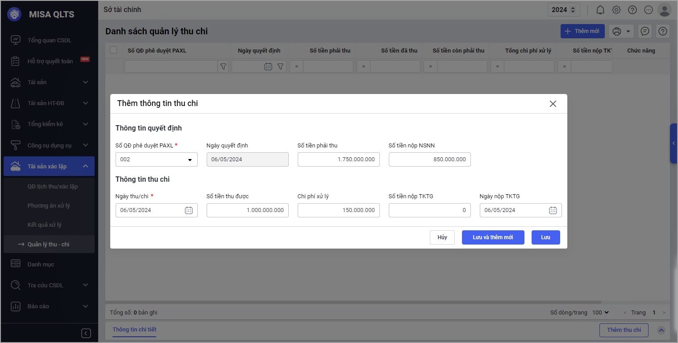The width and height of the screenshot is (678, 343).
Task: Open calendar picker for Ngày thu/chi
Action: pyautogui.click(x=189, y=210)
